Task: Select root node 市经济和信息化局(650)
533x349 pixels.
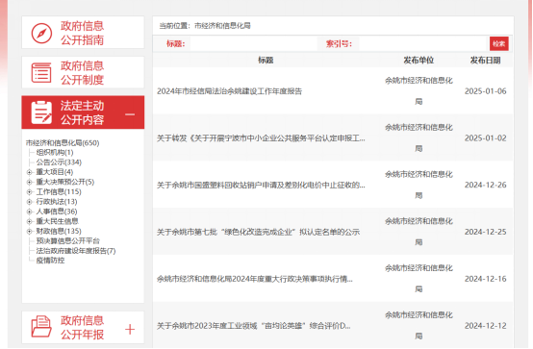Action: click(x=63, y=142)
